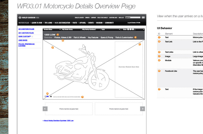Click Vehicle Shown With Genuine Motor Accessories text
This screenshot has height=134, width=203.
coord(67,97)
